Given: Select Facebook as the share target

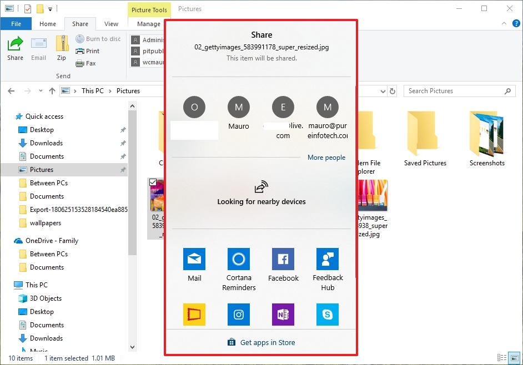Looking at the screenshot, I should click(283, 258).
